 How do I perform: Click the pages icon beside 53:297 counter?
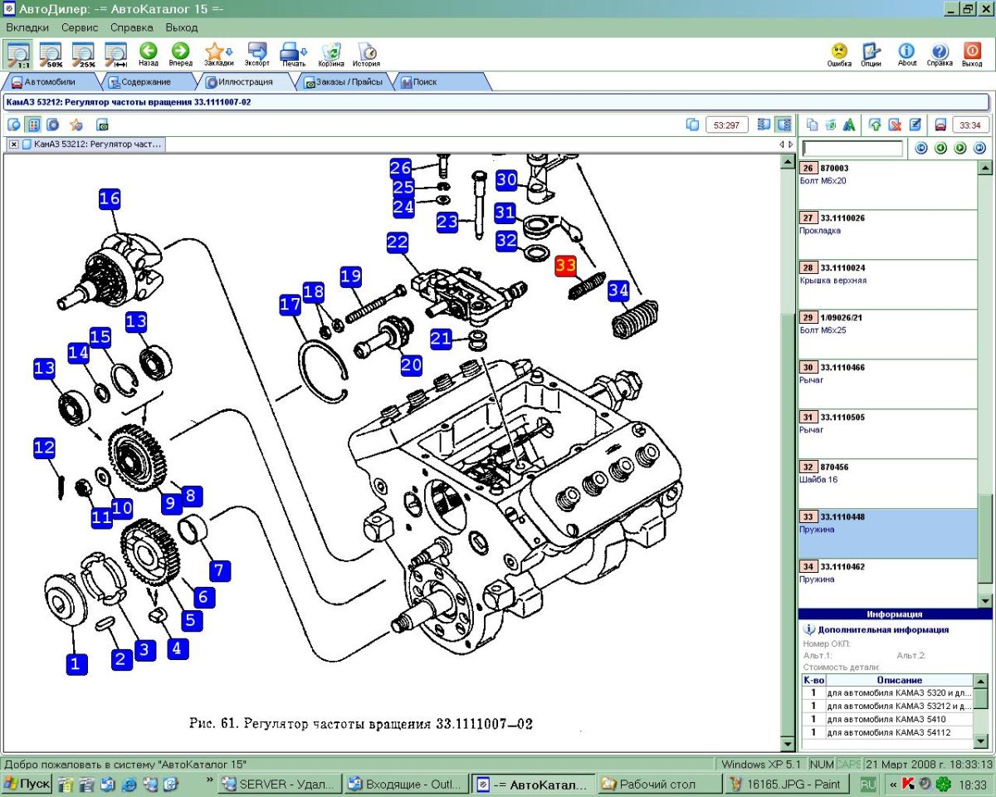(x=693, y=125)
